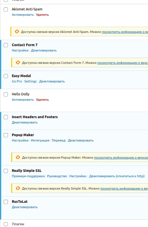The image size is (148, 227).
Task: Activate the Akismet Anti-Spam plugin
Action: [x=23, y=15]
